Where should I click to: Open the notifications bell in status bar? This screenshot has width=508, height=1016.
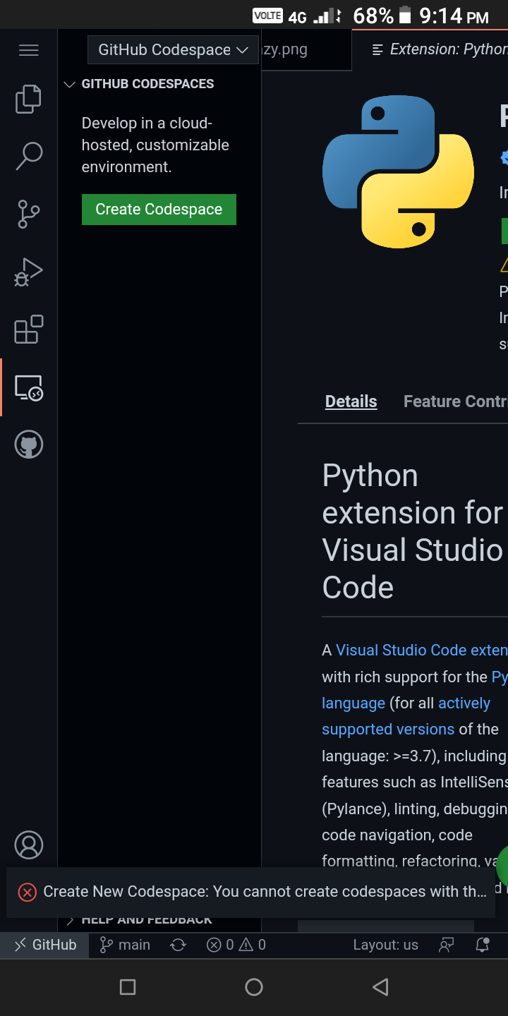pos(483,945)
